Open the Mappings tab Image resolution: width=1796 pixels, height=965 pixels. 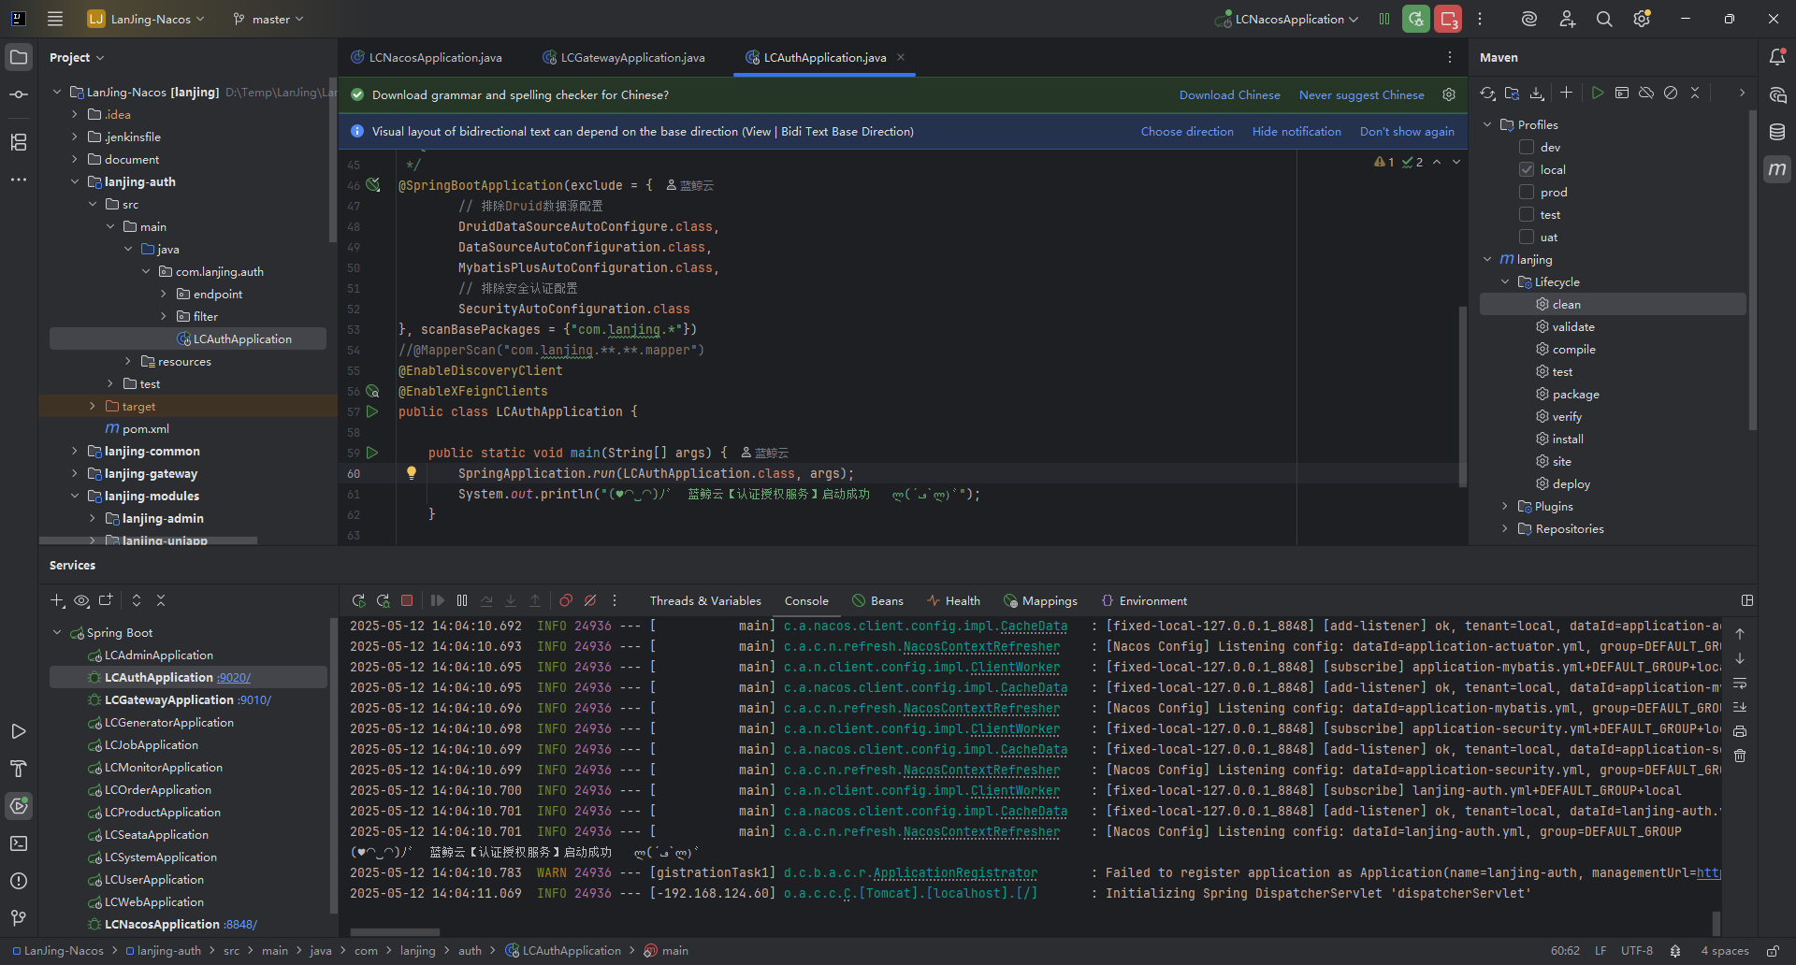tap(1040, 600)
